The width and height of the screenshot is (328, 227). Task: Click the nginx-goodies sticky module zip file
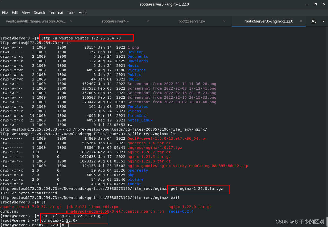188,166
